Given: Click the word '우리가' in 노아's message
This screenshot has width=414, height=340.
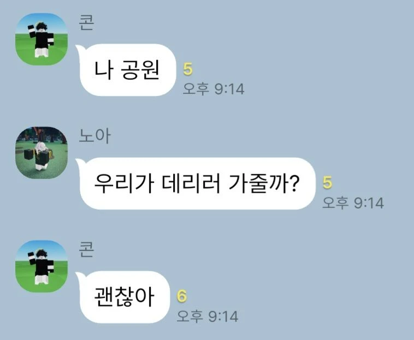Looking at the screenshot, I should click(x=124, y=184).
